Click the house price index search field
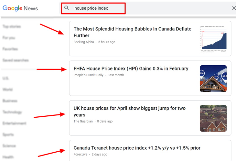The width and height of the screenshot is (236, 161). tap(97, 8)
